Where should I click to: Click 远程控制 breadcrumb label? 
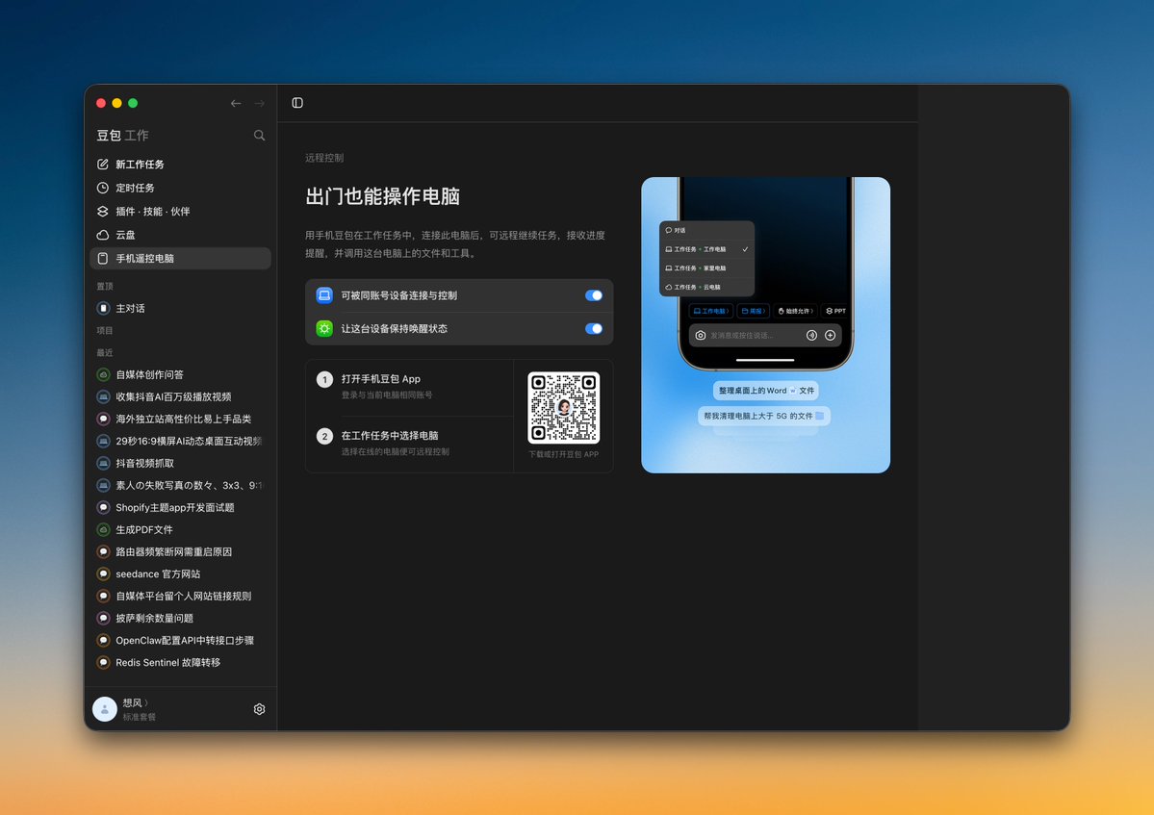tap(324, 158)
